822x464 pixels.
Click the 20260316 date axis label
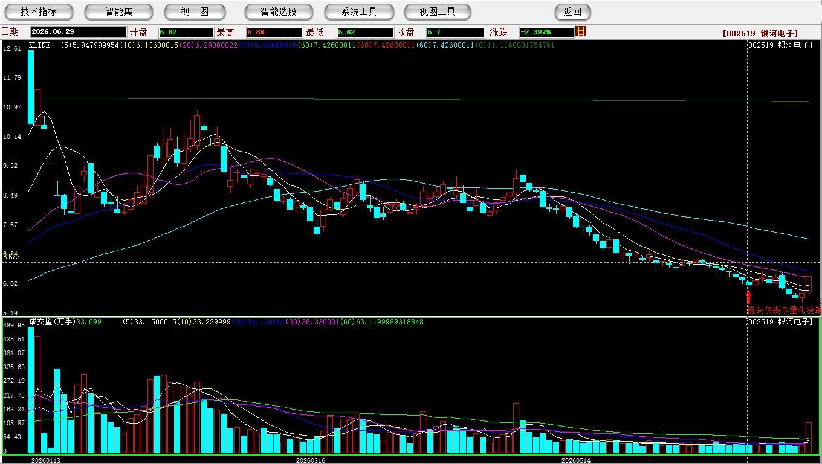(x=311, y=460)
